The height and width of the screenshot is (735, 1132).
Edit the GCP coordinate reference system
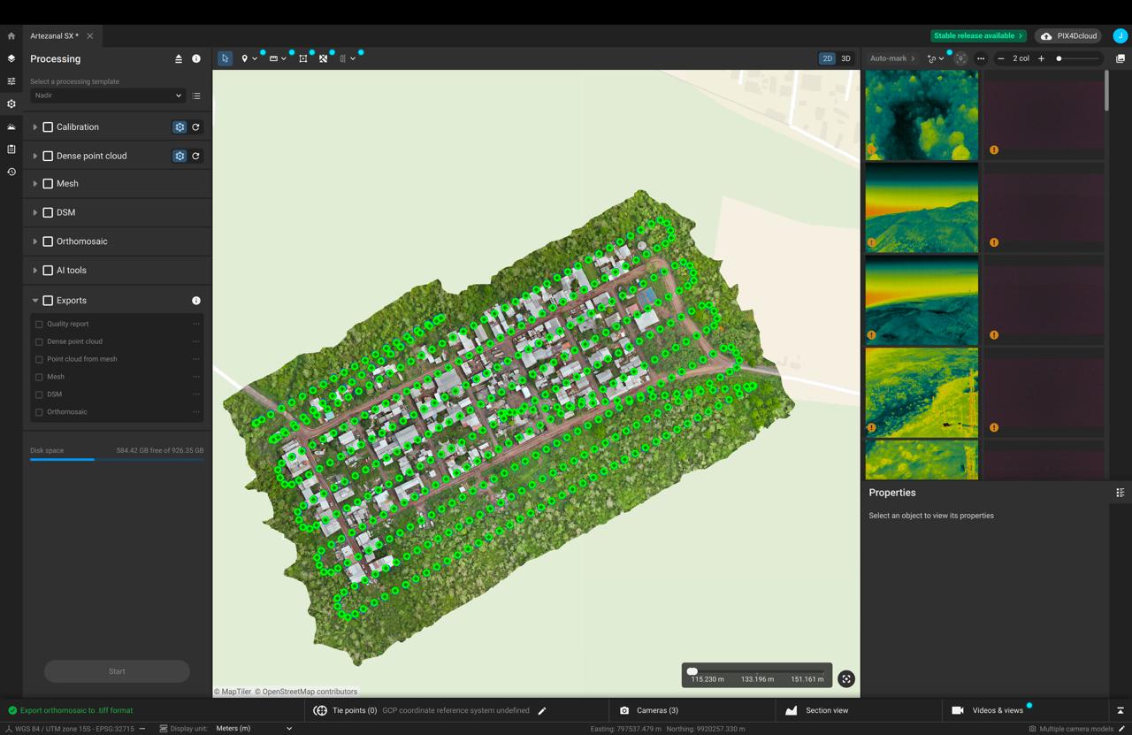pyautogui.click(x=542, y=710)
